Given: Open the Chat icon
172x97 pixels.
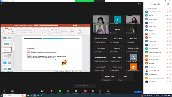Looking at the screenshot, I should click(x=52, y=92).
